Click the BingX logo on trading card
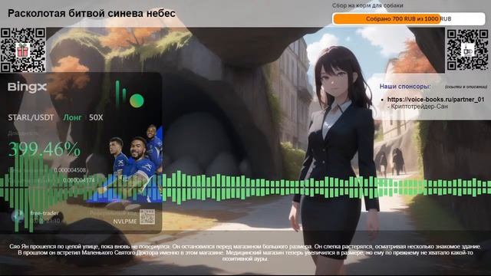The image size is (491, 276). (x=28, y=87)
